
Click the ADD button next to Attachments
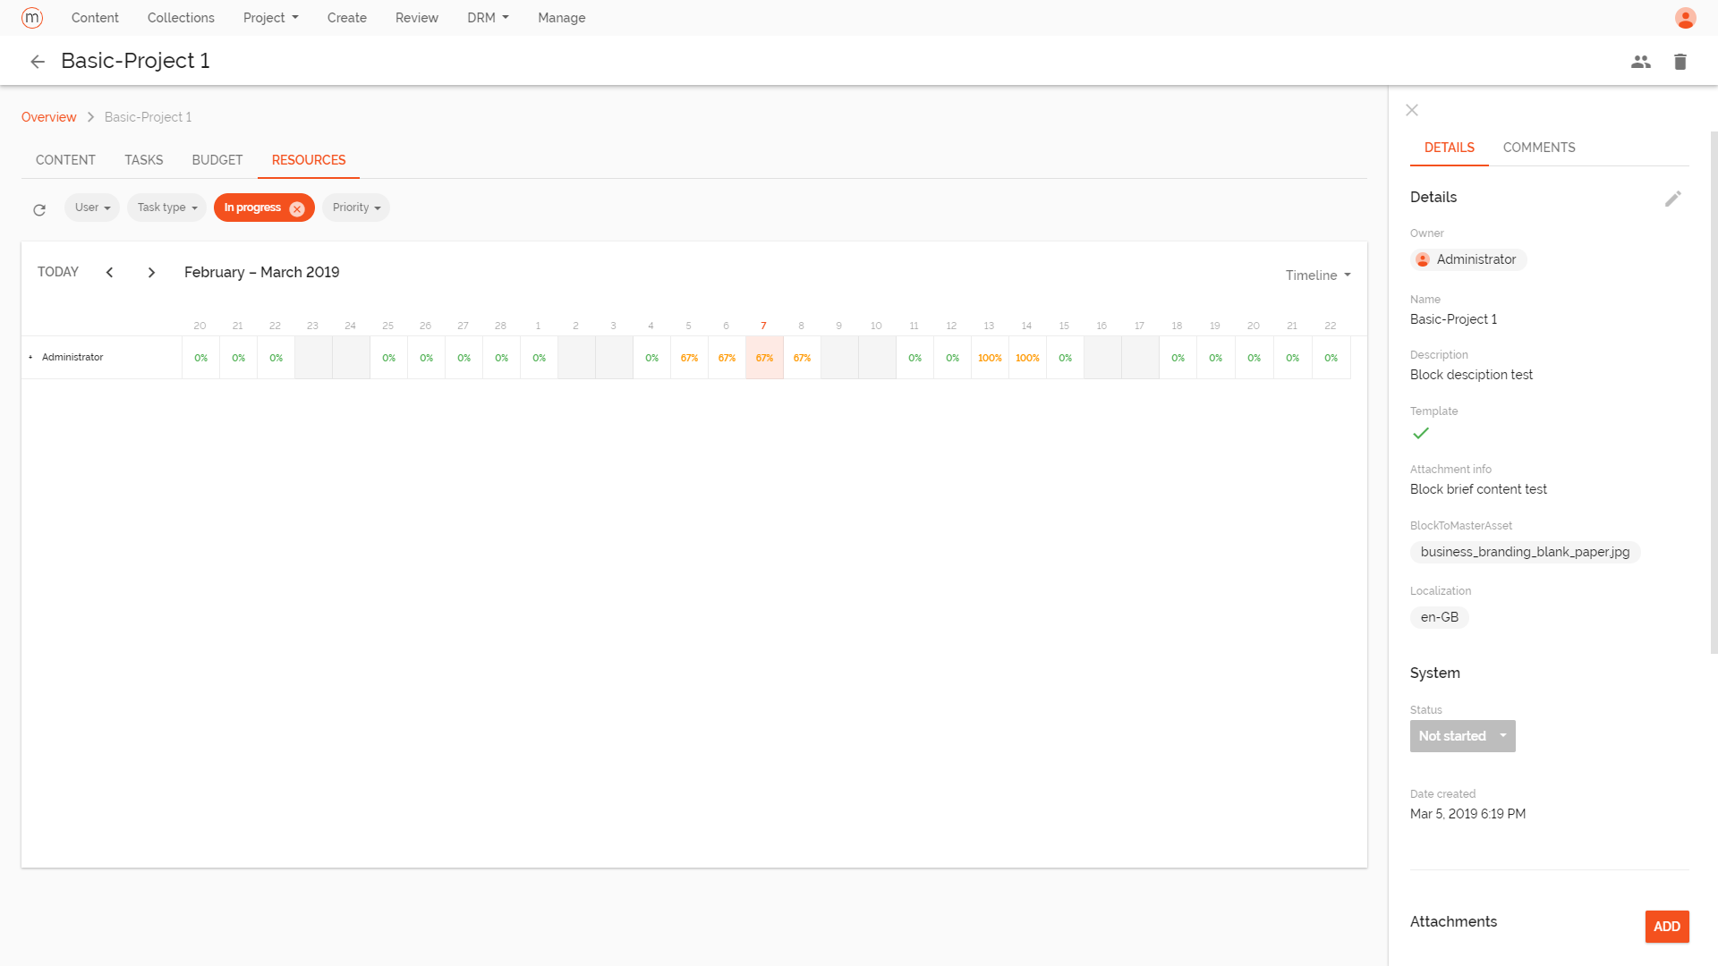1666,927
